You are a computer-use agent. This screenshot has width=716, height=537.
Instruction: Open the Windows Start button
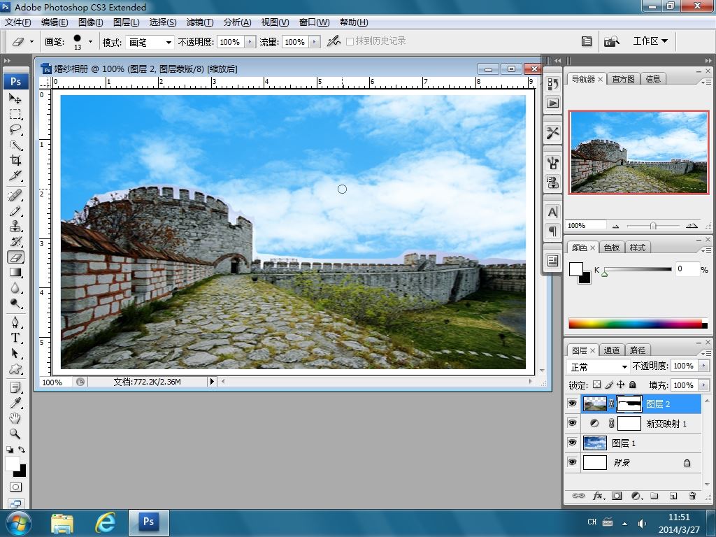tap(19, 523)
